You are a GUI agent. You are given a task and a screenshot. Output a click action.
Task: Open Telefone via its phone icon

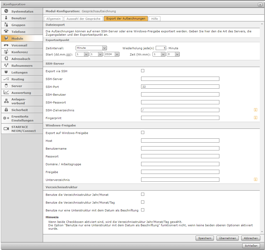6,32
